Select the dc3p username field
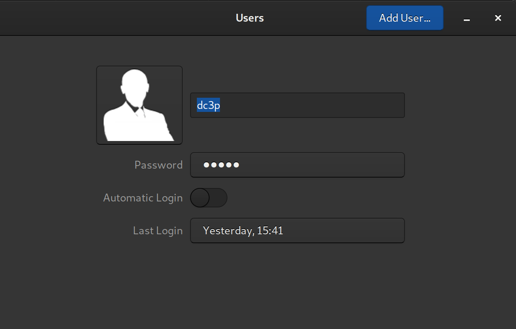This screenshot has width=516, height=329. pyautogui.click(x=297, y=105)
